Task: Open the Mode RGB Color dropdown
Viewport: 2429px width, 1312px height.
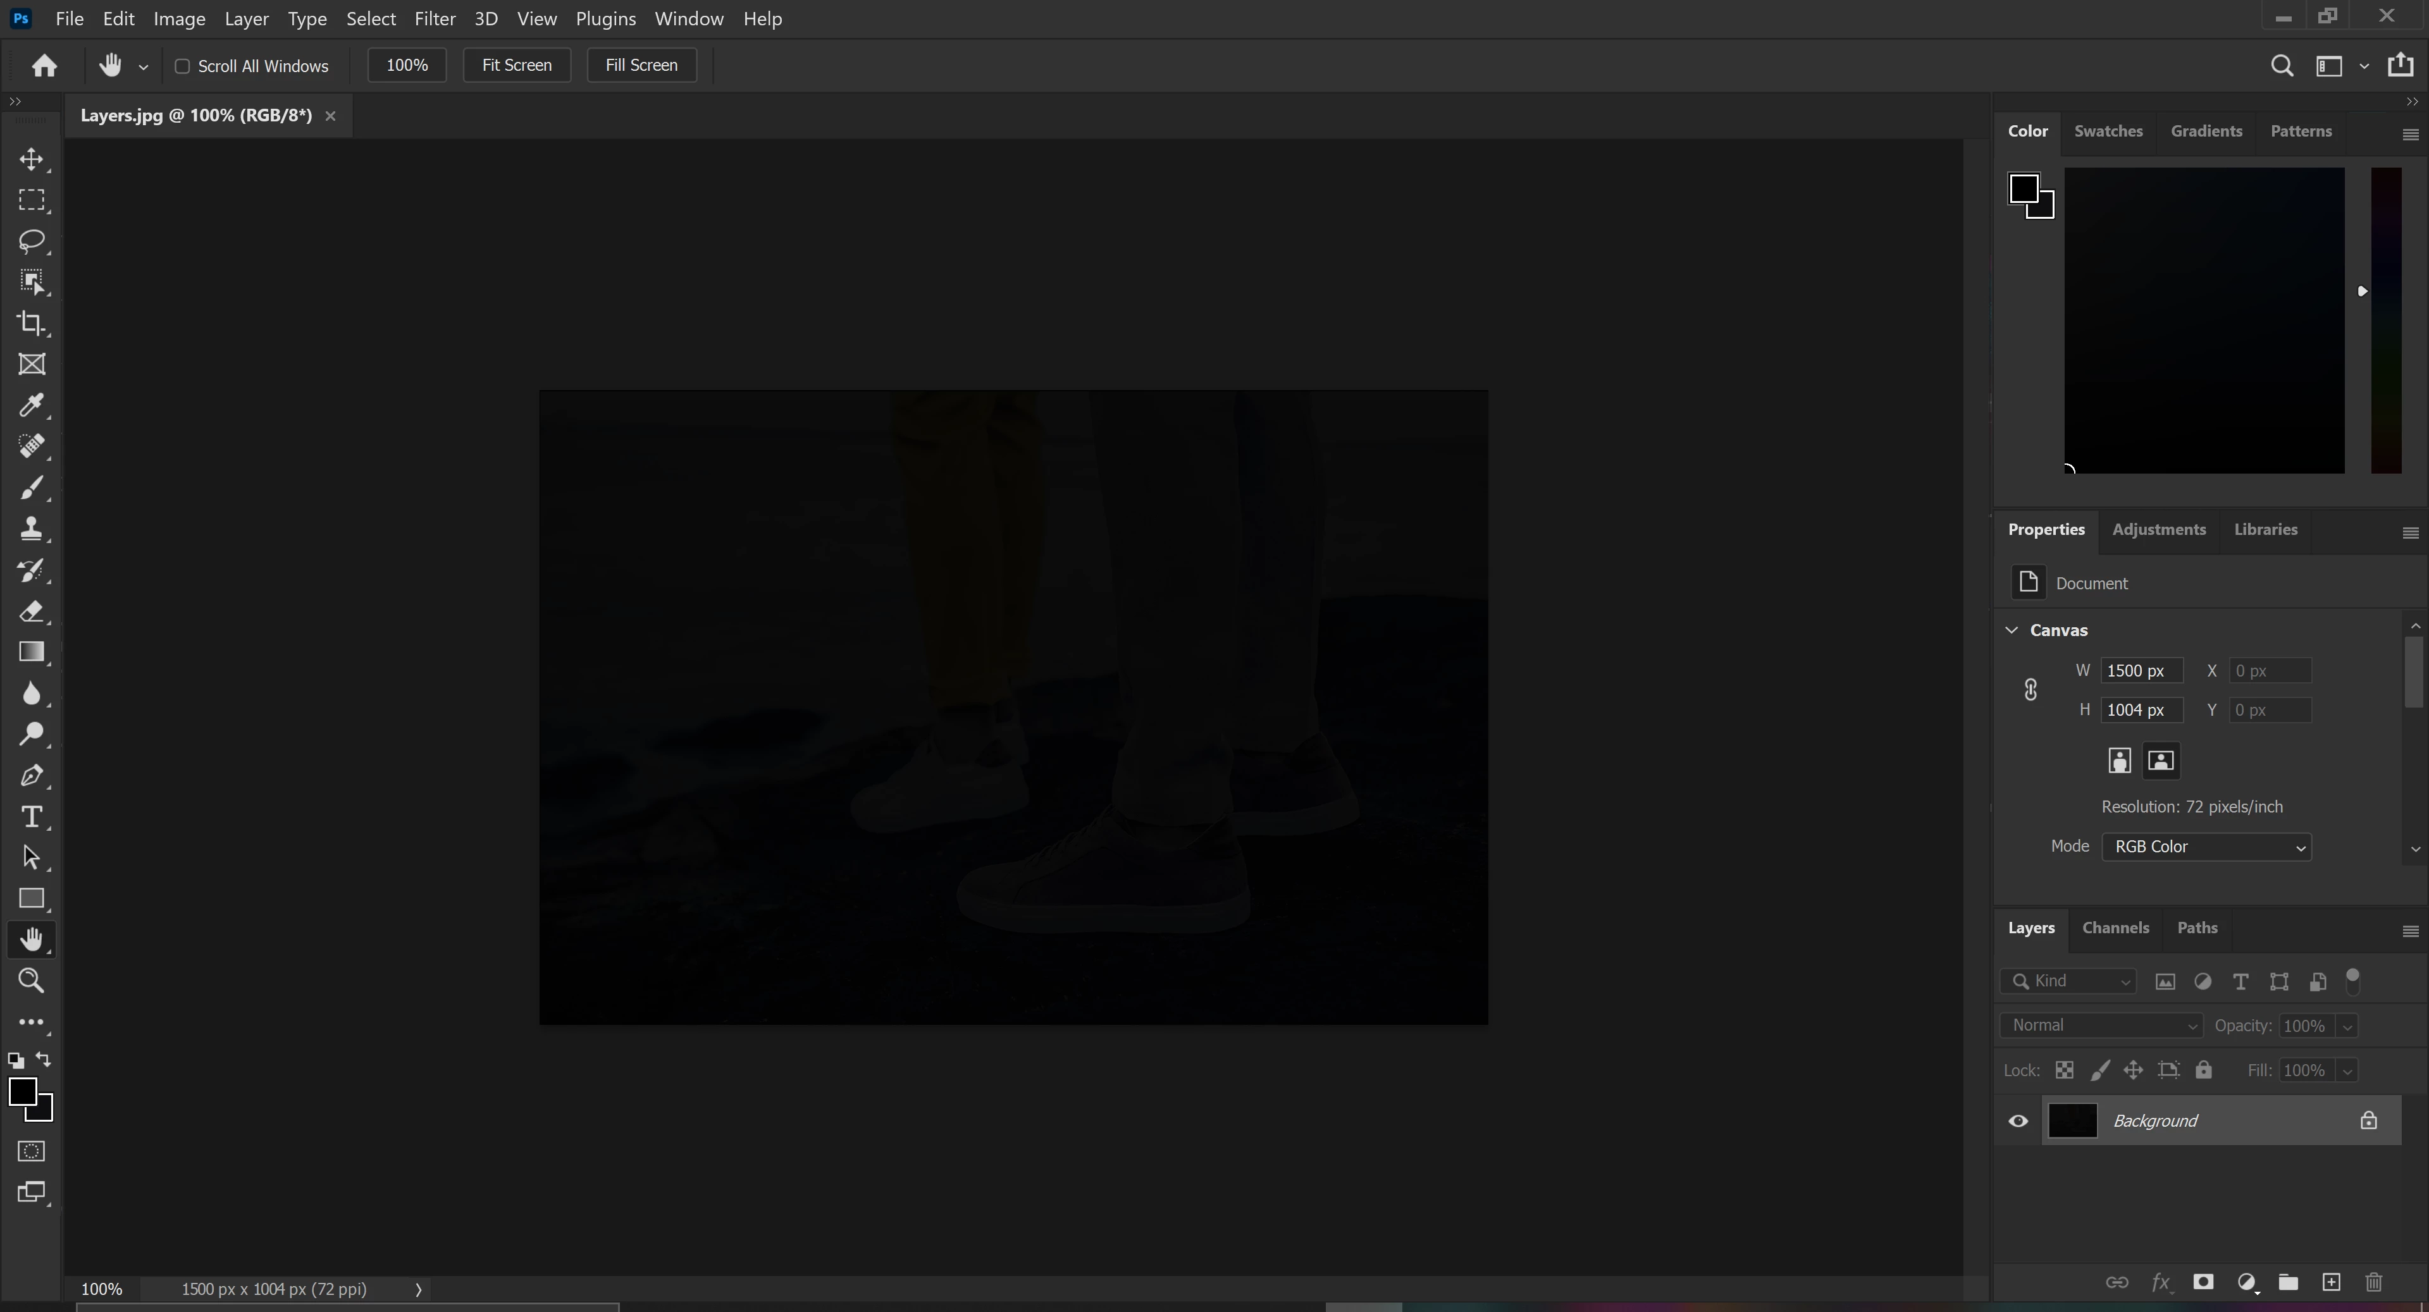Action: point(2206,847)
